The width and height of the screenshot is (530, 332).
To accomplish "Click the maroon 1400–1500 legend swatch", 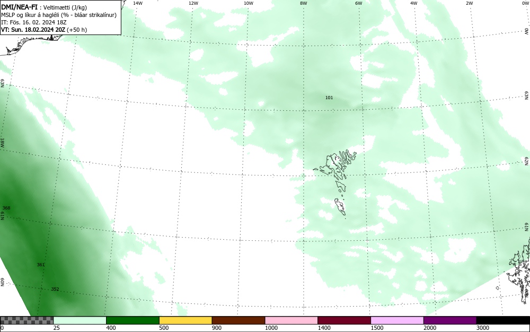I will (344, 320).
